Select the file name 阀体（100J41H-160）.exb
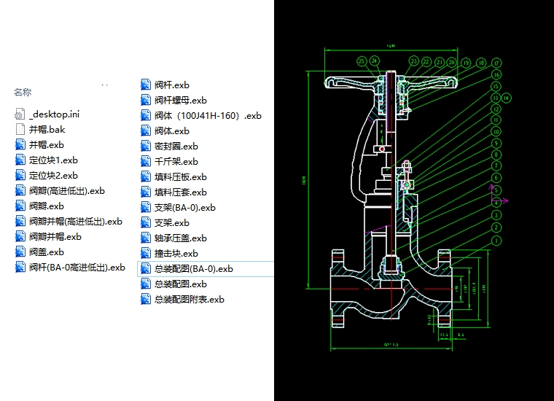 coord(208,115)
